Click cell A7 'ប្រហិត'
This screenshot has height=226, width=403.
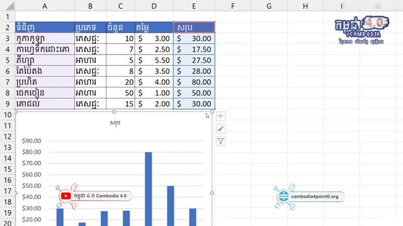click(x=45, y=82)
